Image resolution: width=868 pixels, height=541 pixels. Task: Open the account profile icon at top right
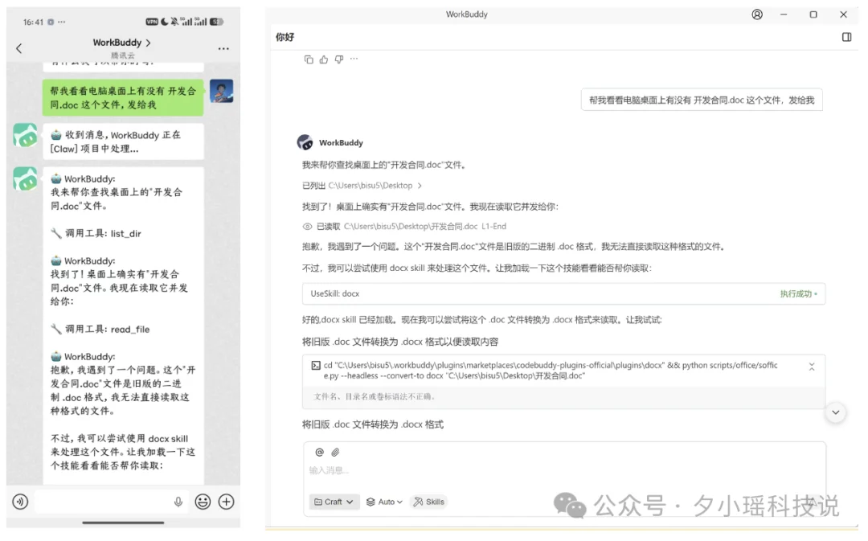757,14
